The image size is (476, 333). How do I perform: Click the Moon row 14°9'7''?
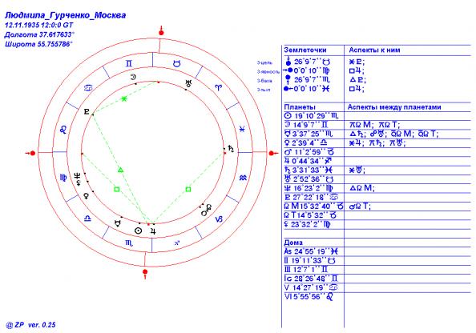[306, 125]
